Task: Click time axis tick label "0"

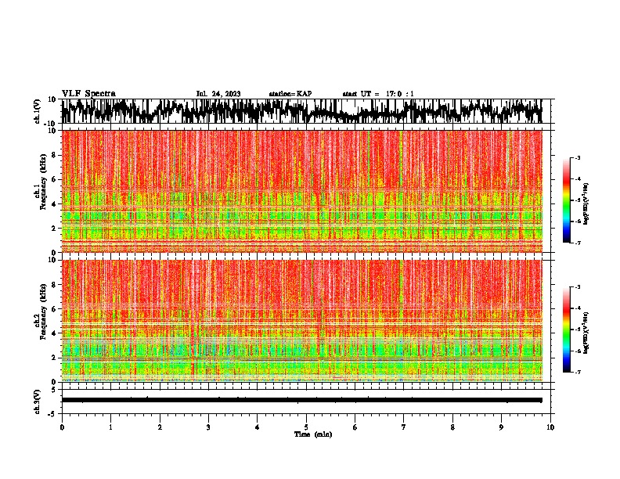Action: tap(62, 427)
